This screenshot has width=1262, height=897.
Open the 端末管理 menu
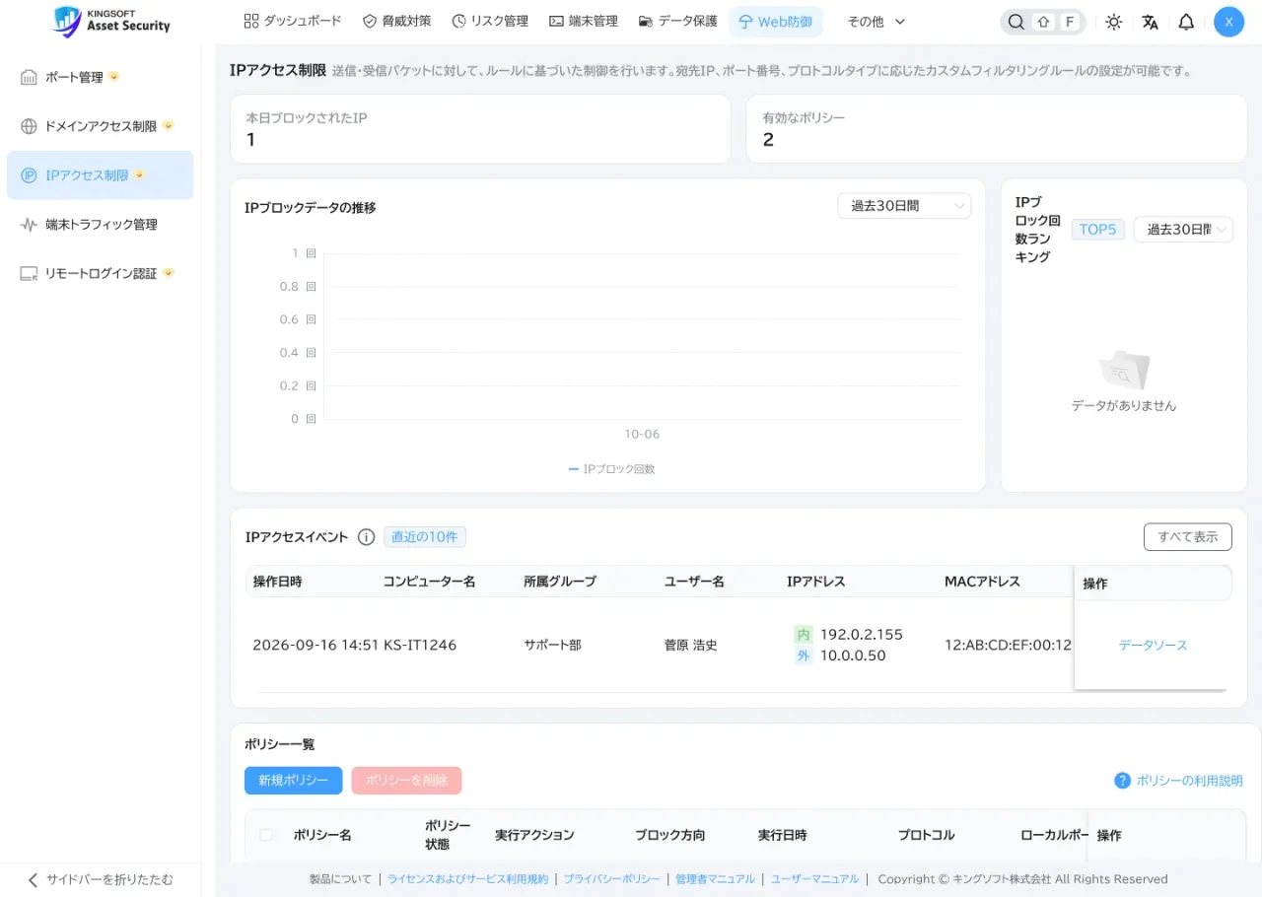click(x=584, y=21)
